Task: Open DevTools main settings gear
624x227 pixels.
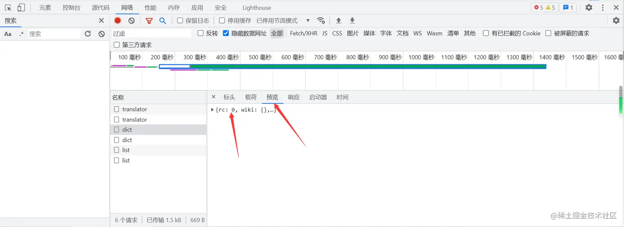Action: coord(589,7)
